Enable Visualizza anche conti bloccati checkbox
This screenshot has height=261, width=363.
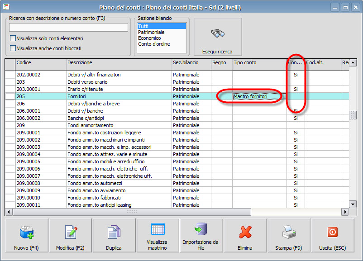point(13,48)
